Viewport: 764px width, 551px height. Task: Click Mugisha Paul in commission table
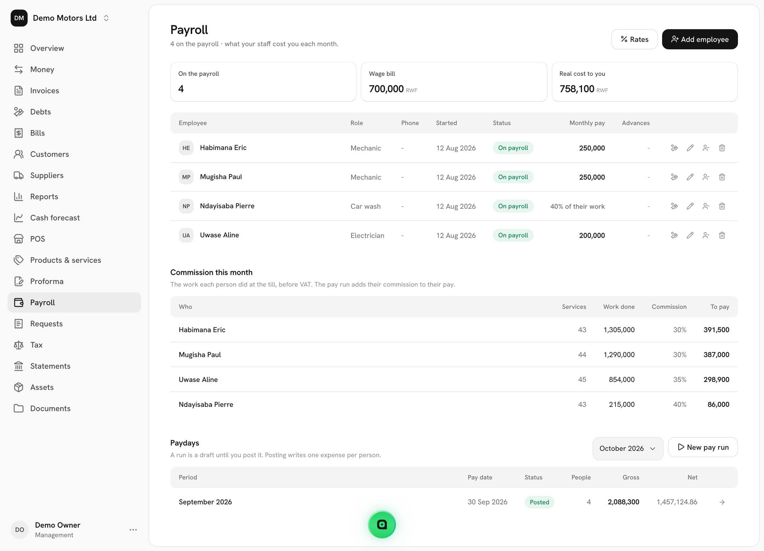200,355
